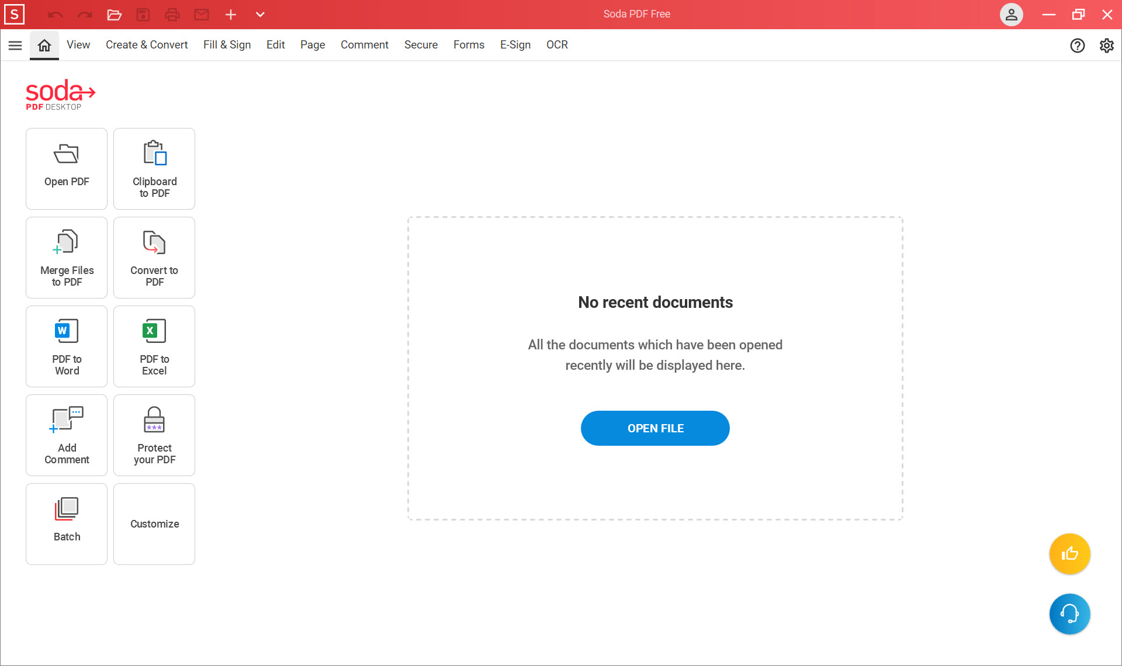Click the OPEN FILE button

655,428
